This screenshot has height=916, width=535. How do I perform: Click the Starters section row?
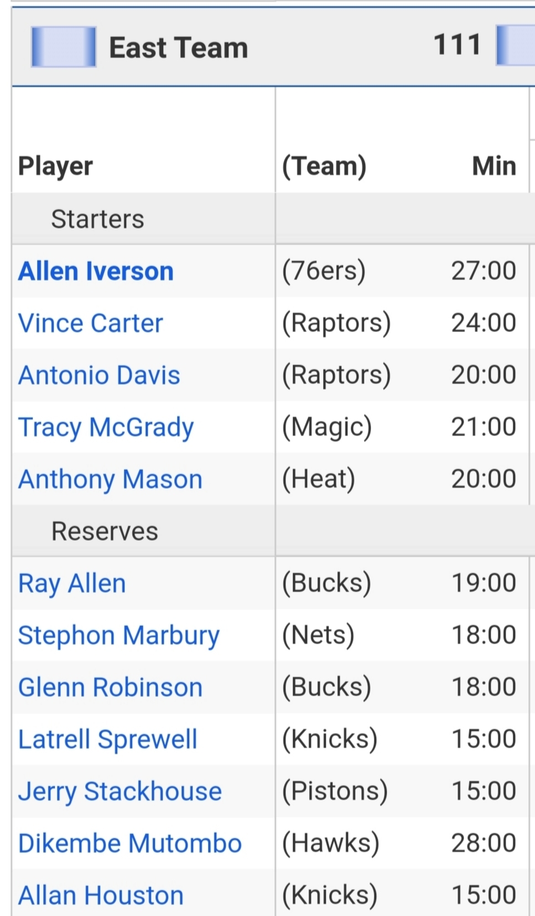pyautogui.click(x=97, y=219)
